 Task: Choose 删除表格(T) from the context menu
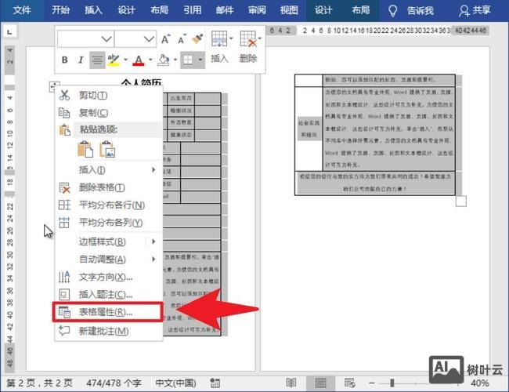(x=109, y=187)
